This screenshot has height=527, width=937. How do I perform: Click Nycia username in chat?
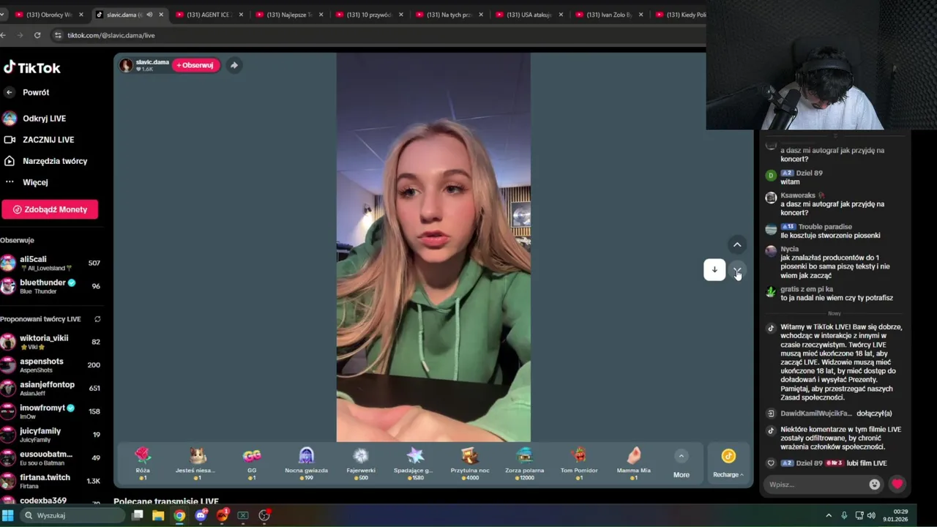pyautogui.click(x=789, y=249)
